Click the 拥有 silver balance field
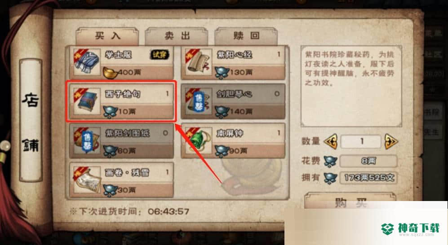448x245 pixels. [x=368, y=178]
